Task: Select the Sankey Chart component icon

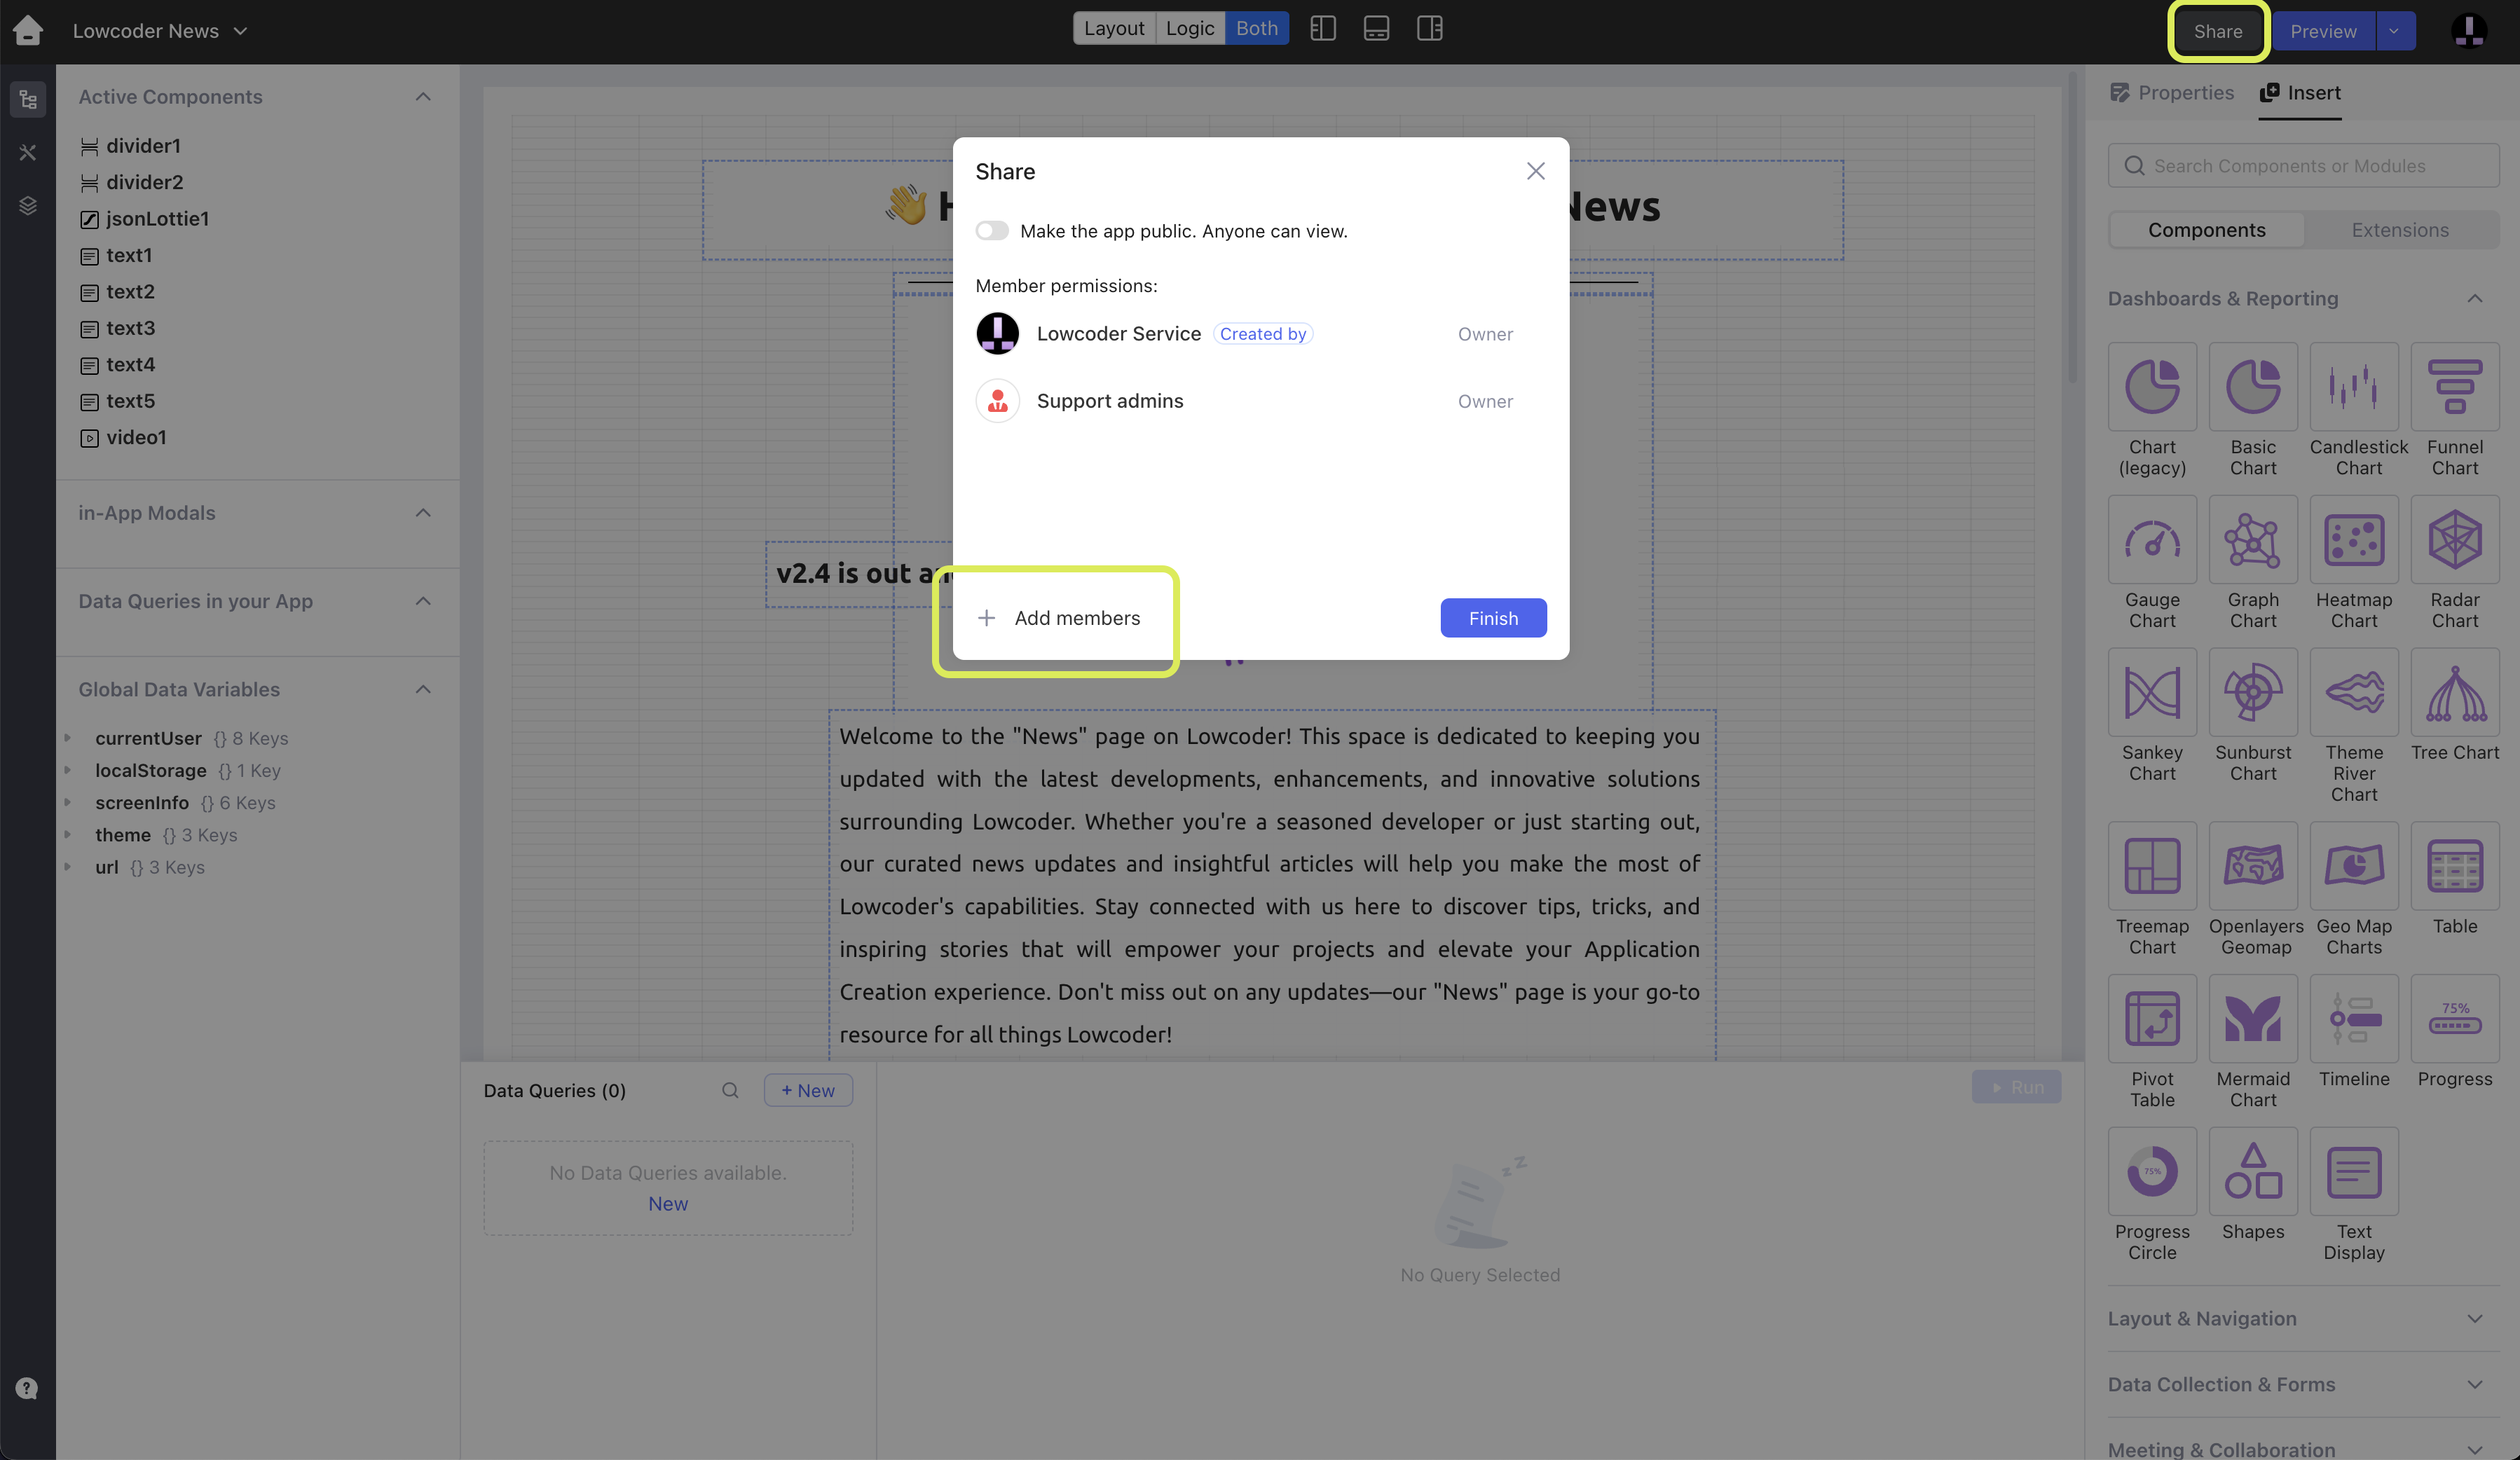Action: [2152, 693]
